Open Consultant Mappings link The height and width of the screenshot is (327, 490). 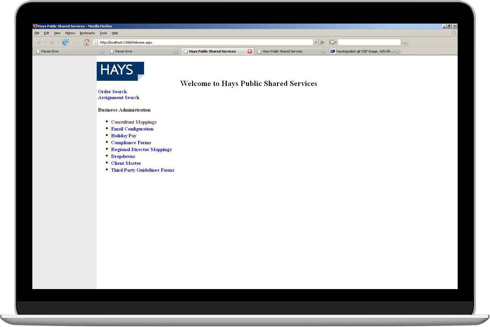(x=134, y=122)
